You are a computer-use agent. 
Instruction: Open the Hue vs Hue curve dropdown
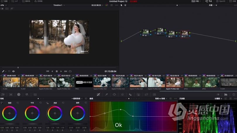pyautogui.click(x=161, y=99)
